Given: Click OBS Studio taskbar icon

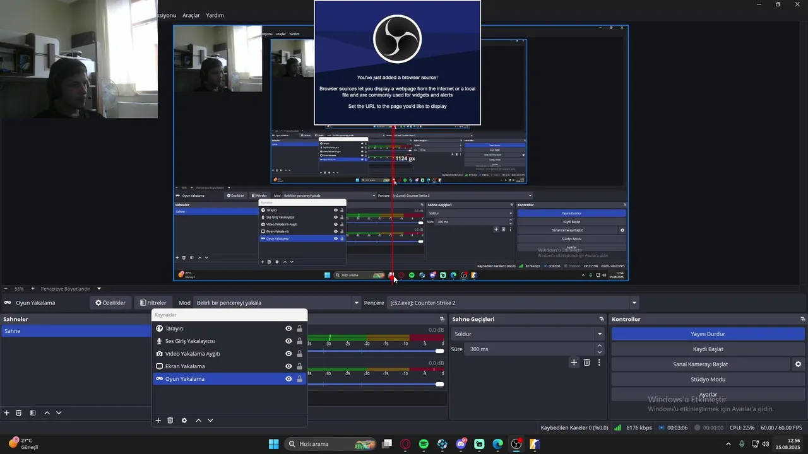Looking at the screenshot, I should [x=516, y=444].
